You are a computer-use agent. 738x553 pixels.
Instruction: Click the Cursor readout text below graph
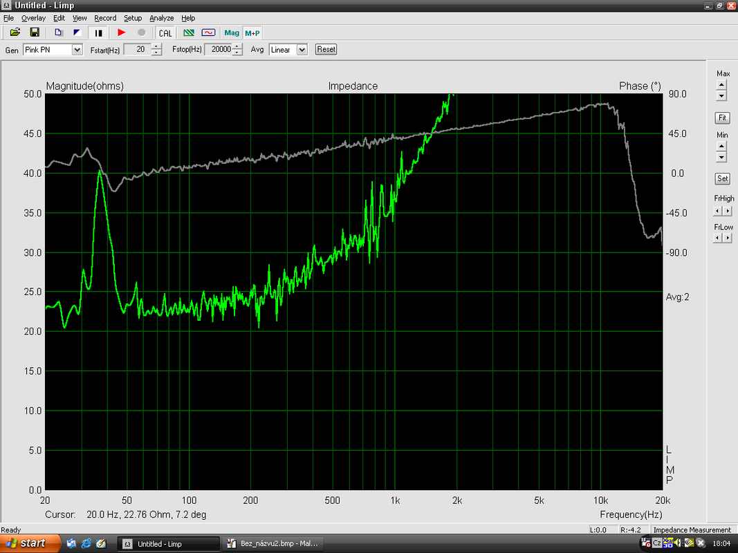coord(126,514)
